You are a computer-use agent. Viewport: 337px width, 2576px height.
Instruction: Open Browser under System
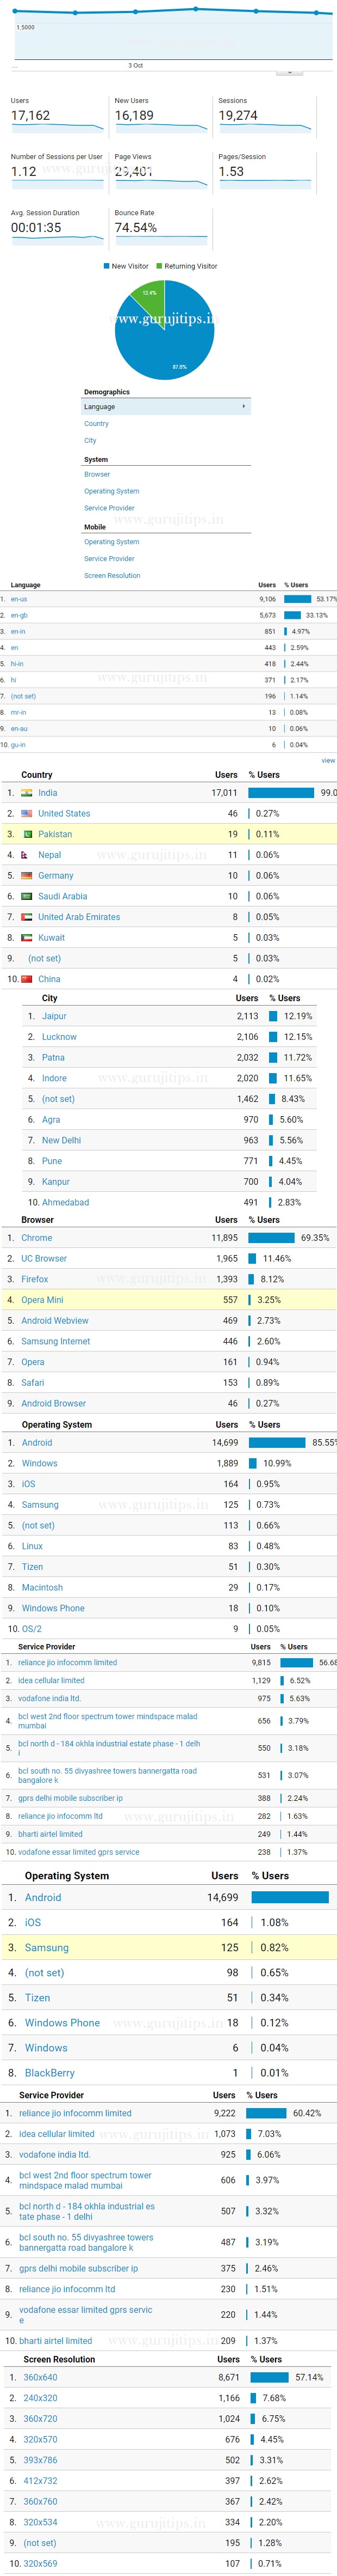click(98, 475)
